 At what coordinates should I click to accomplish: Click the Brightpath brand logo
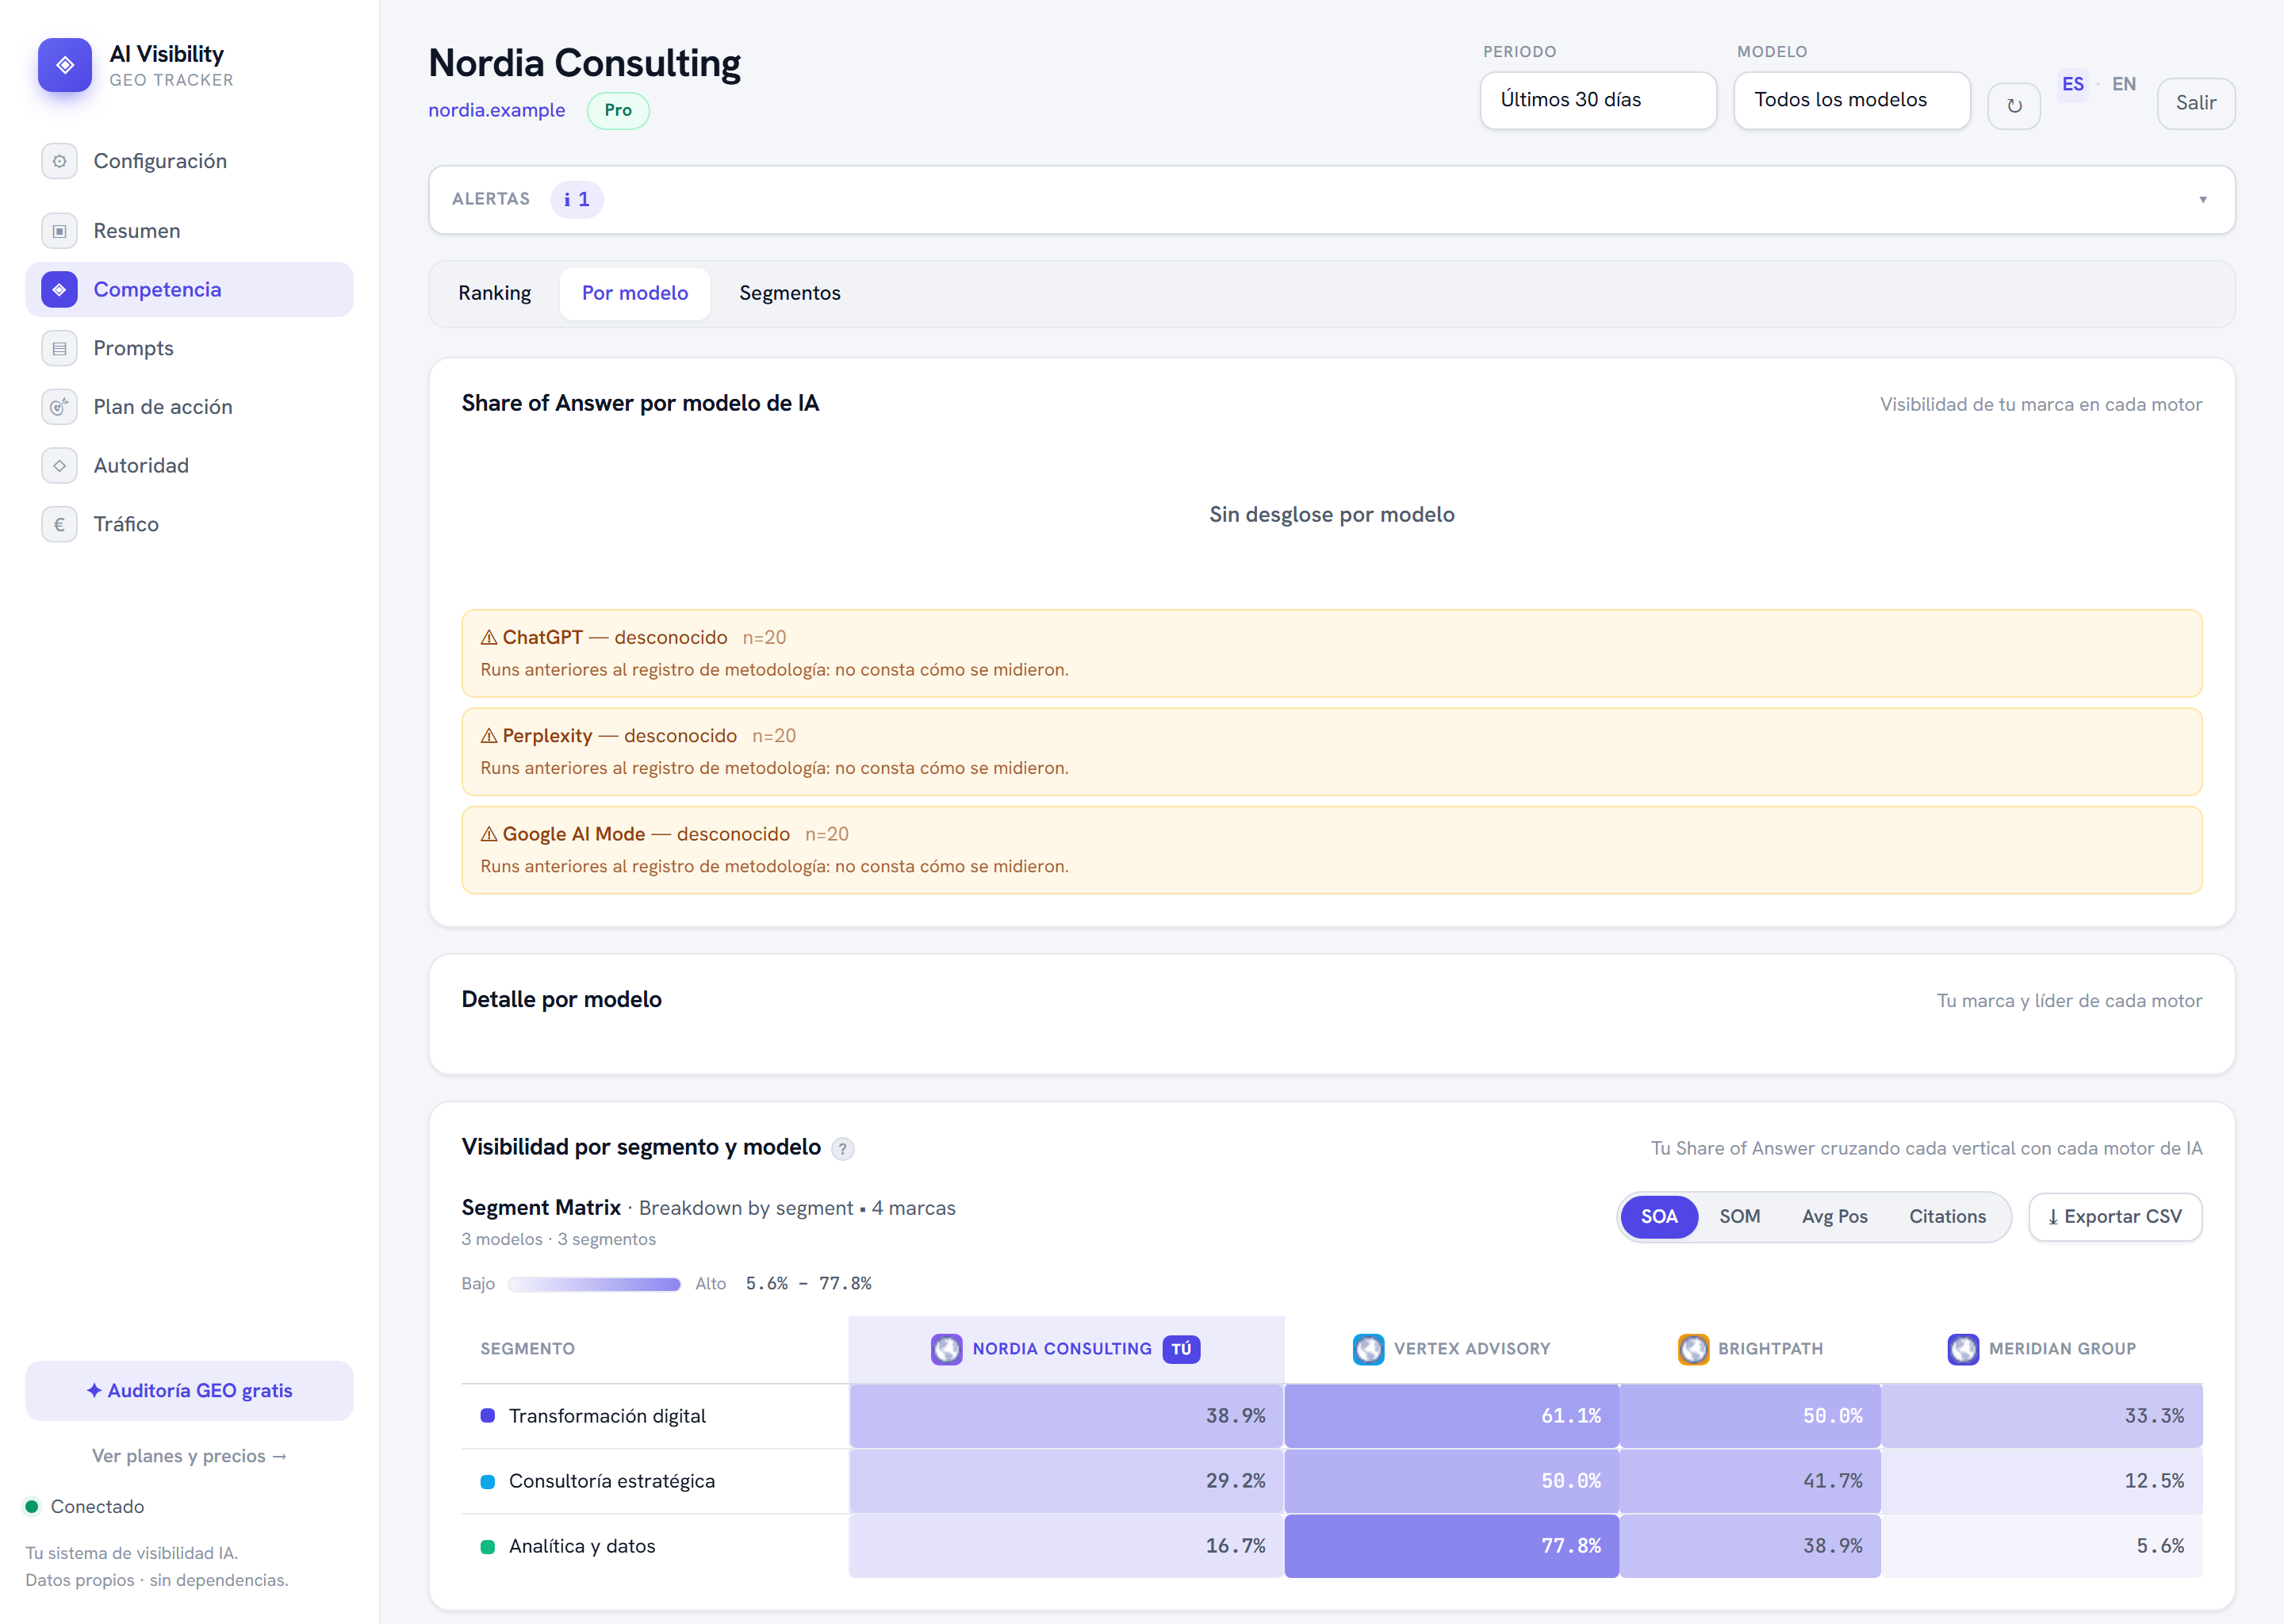tap(1693, 1349)
